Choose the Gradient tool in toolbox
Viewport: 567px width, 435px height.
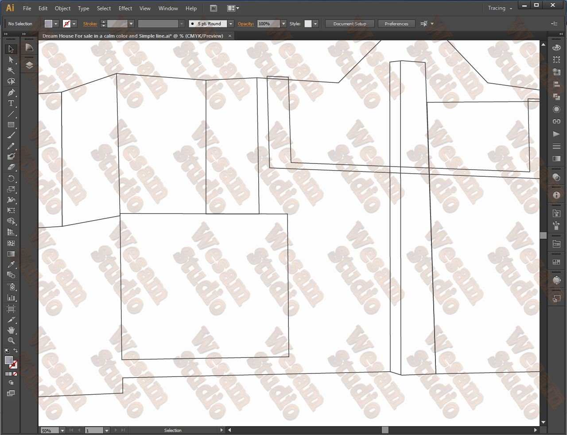pyautogui.click(x=11, y=254)
